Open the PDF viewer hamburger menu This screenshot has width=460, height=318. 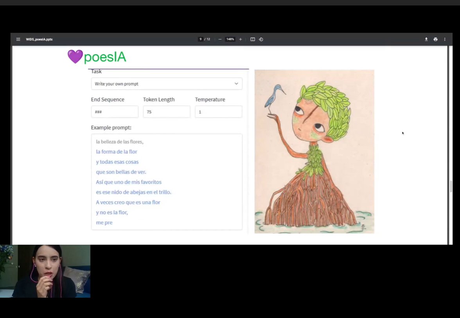click(x=18, y=39)
